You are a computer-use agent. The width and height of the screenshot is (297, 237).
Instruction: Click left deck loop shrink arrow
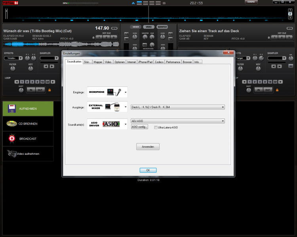(17, 82)
